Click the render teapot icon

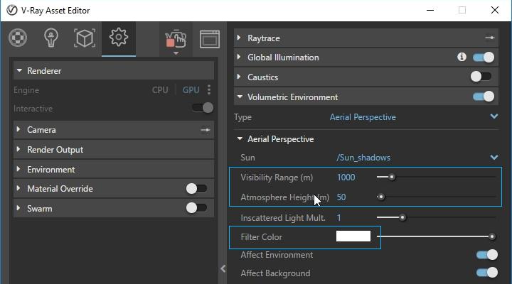click(x=175, y=38)
